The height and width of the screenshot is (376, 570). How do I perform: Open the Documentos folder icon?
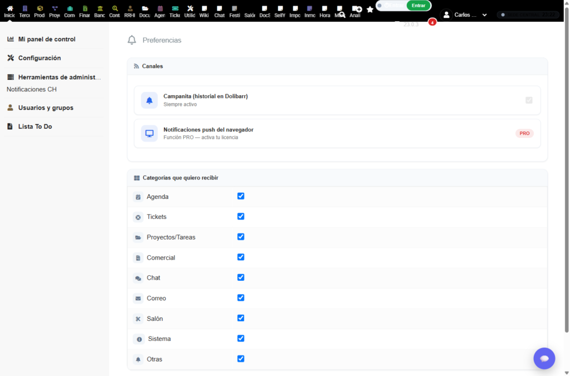[145, 8]
